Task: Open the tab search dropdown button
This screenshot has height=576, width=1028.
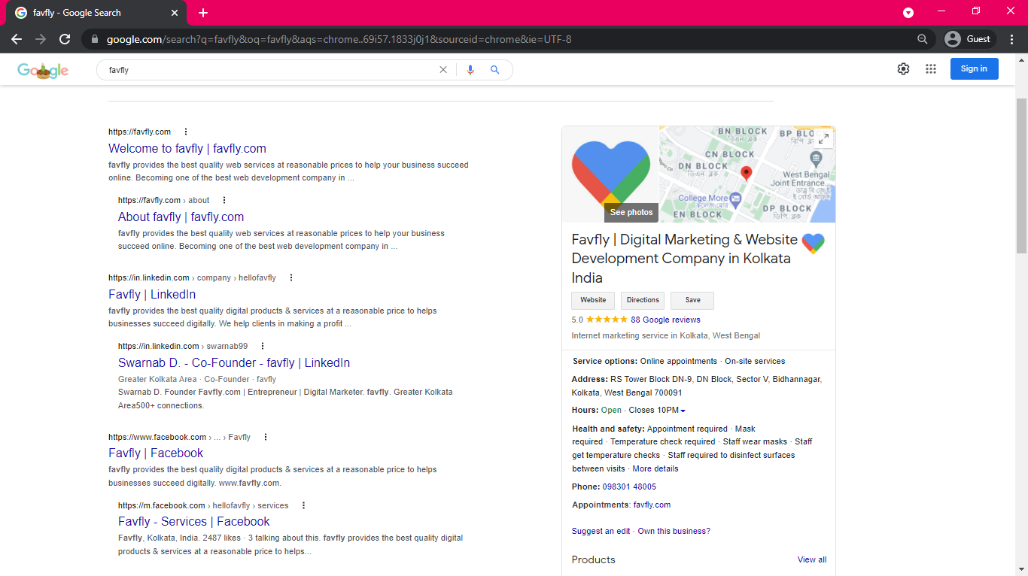Action: pyautogui.click(x=908, y=13)
